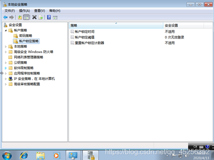This screenshot has height=160, width=214.
Task: Click 不适用 value for 帐户锁定时间
Action: click(170, 32)
